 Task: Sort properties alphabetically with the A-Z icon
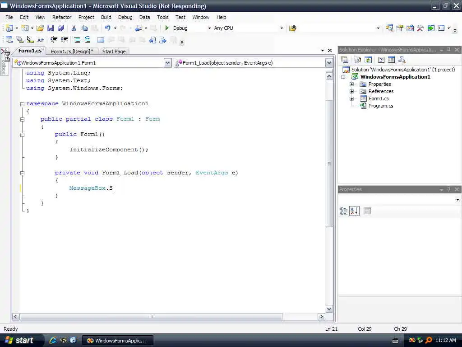click(x=354, y=211)
